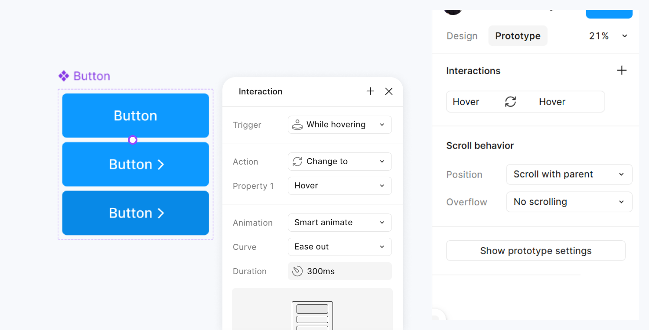
Task: Click the swap arrows between the Hover states
Action: click(511, 101)
